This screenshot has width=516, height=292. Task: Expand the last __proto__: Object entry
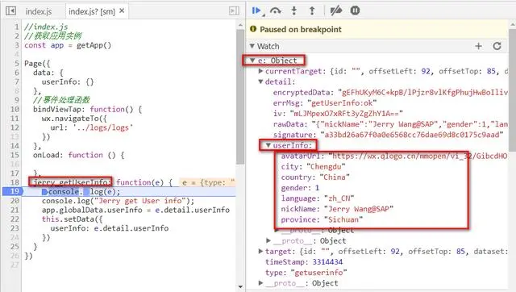260,283
